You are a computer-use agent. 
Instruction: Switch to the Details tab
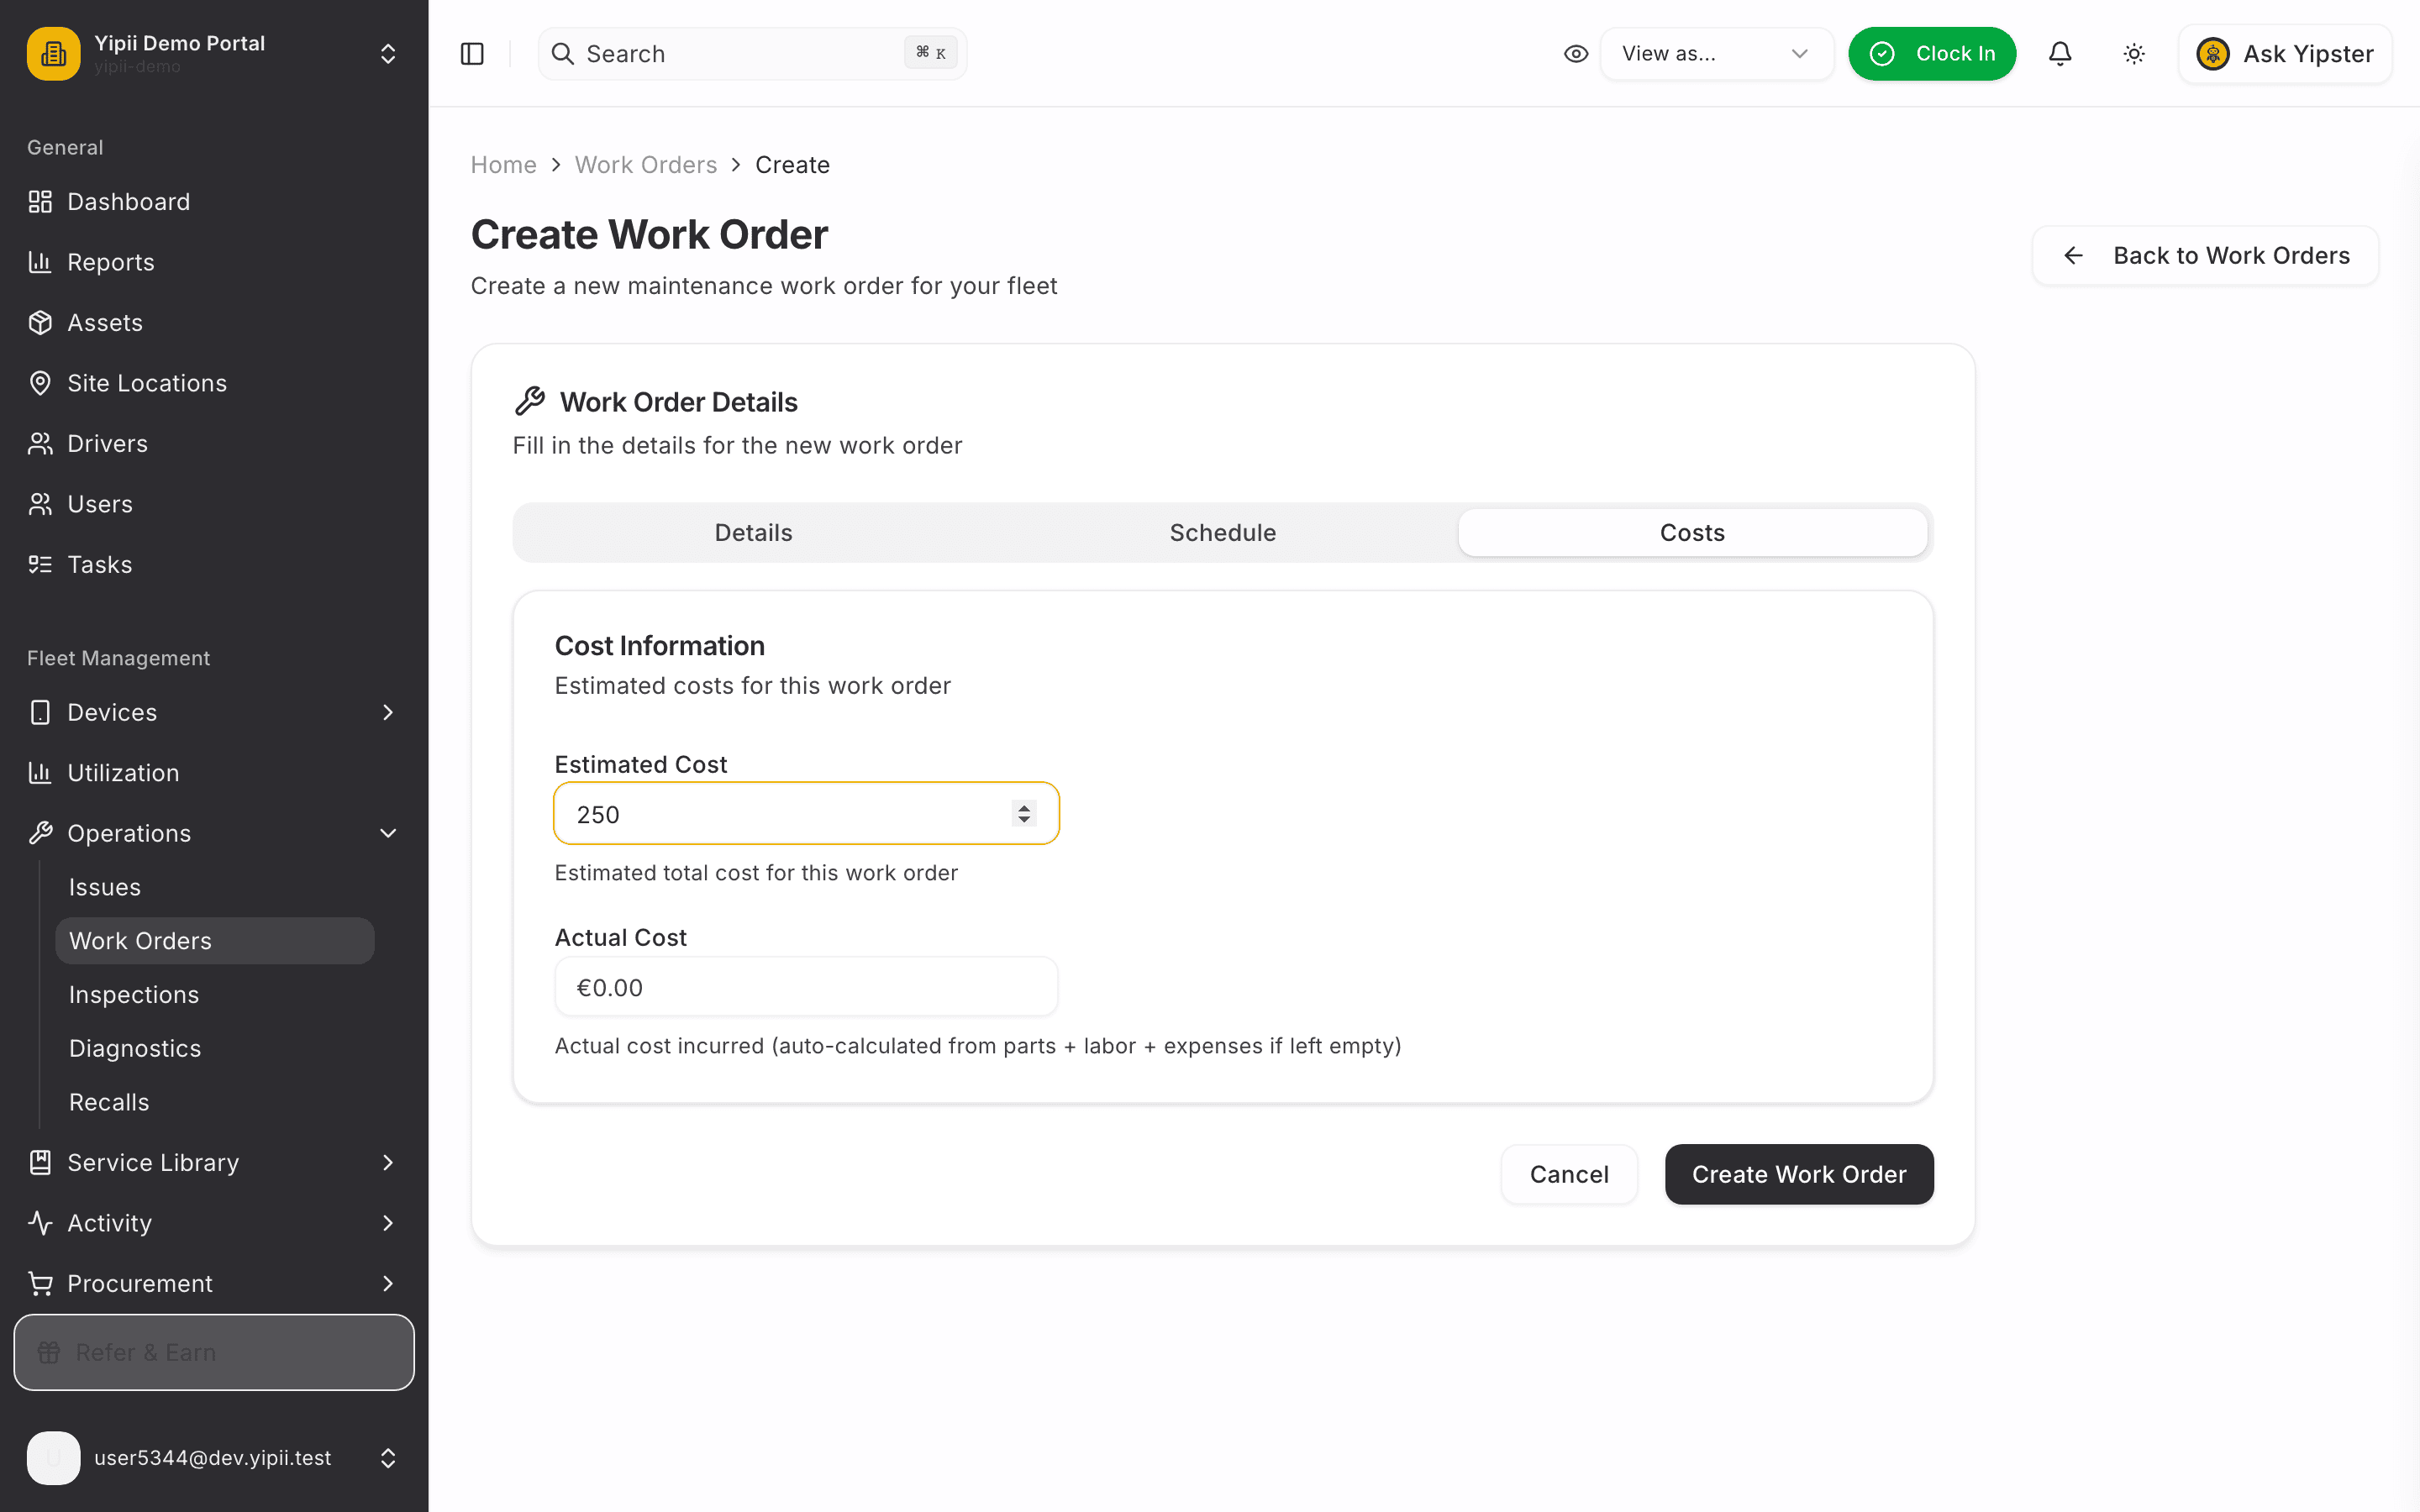coord(754,533)
